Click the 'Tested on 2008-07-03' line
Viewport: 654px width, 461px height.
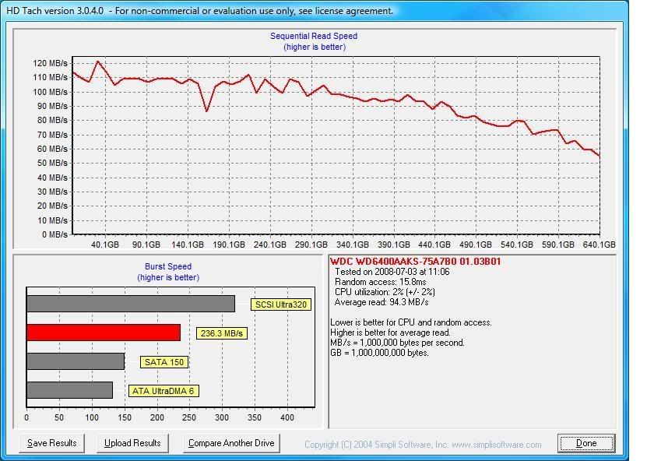(x=392, y=272)
